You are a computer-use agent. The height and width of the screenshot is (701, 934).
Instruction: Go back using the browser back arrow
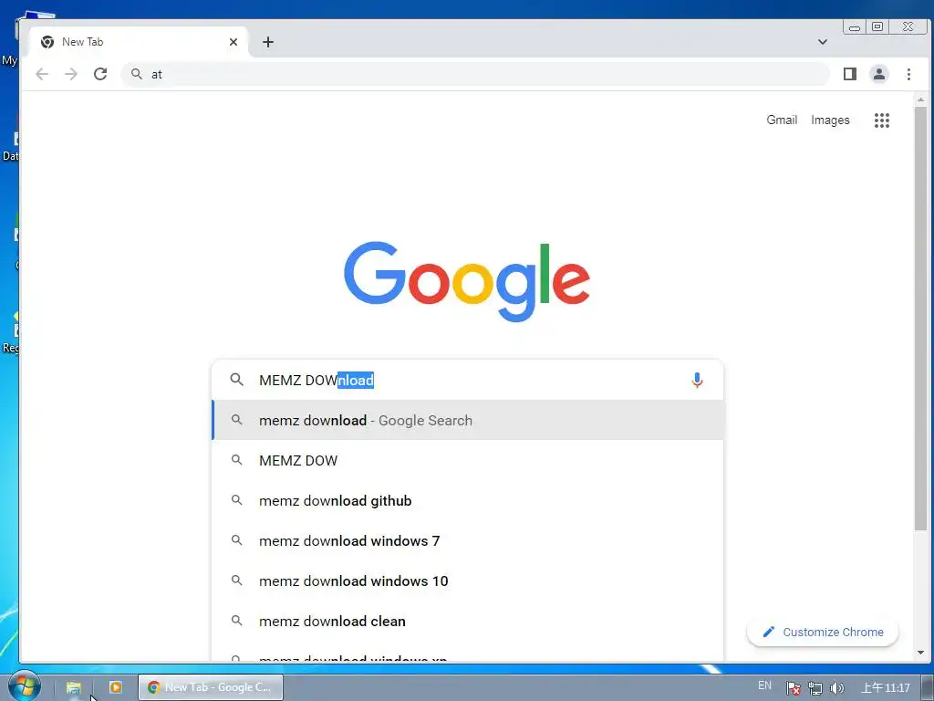42,74
